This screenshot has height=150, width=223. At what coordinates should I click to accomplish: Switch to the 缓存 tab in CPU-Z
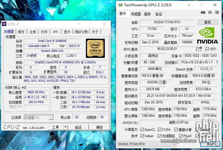pos(21,32)
